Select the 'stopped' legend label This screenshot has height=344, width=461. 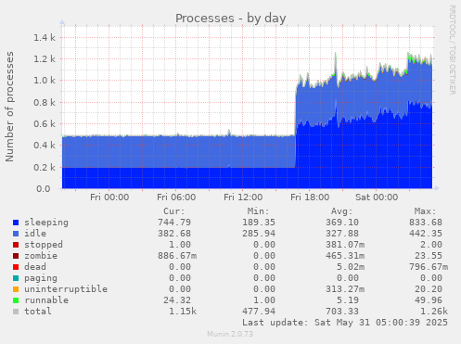point(44,245)
